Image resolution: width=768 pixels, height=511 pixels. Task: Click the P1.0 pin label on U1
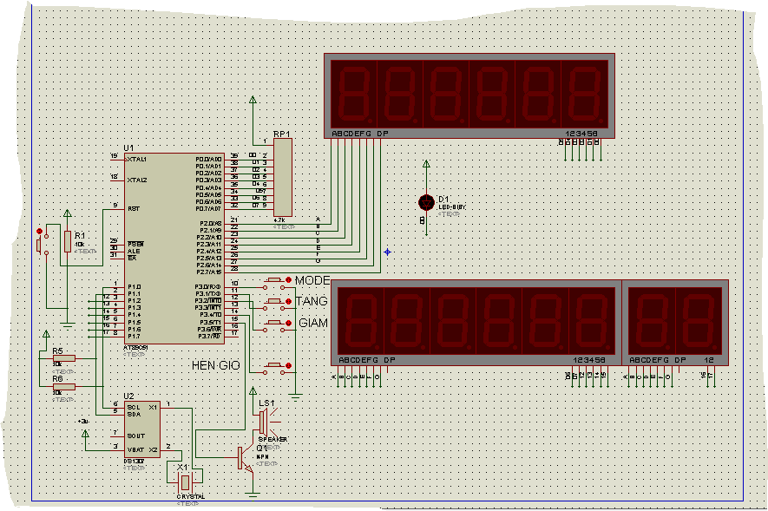pyautogui.click(x=135, y=287)
